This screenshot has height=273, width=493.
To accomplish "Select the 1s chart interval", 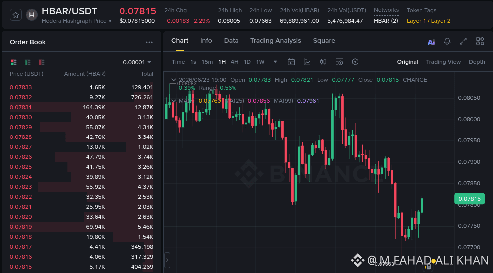I will coord(193,62).
